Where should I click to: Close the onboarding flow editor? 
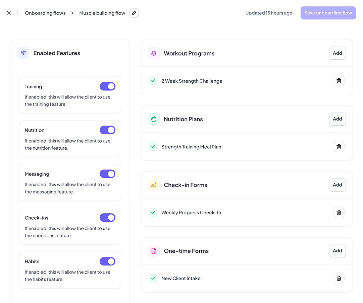[x=9, y=13]
